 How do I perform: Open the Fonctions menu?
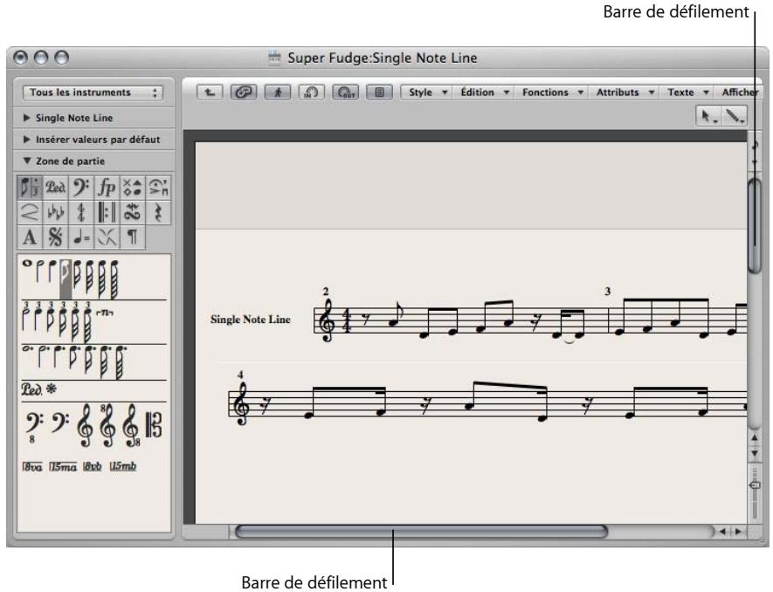pyautogui.click(x=552, y=93)
